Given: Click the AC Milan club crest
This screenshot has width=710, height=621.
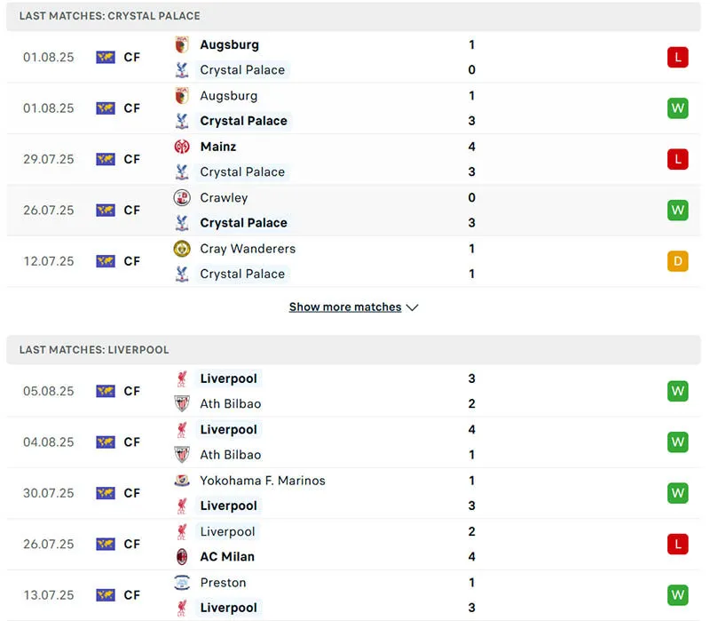Looking at the screenshot, I should tap(182, 556).
